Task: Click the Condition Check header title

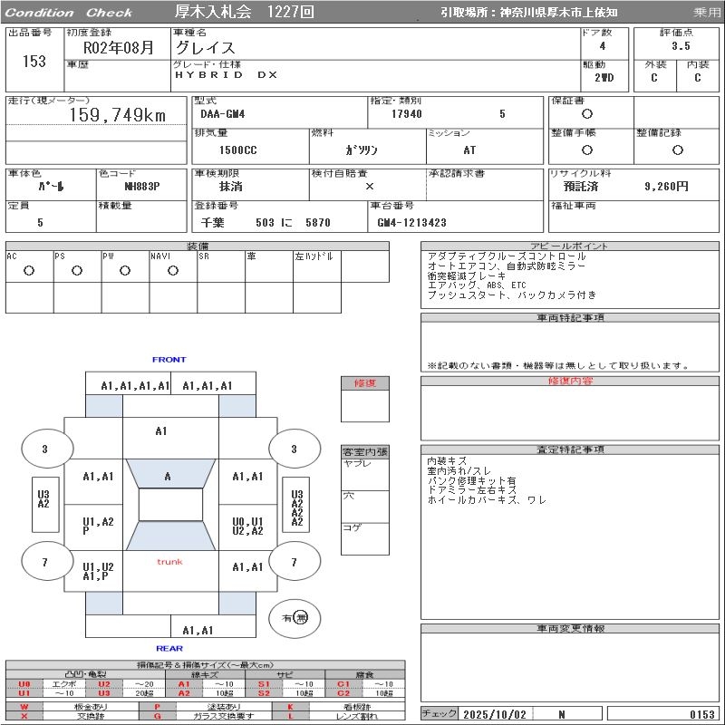Action: pos(69,12)
